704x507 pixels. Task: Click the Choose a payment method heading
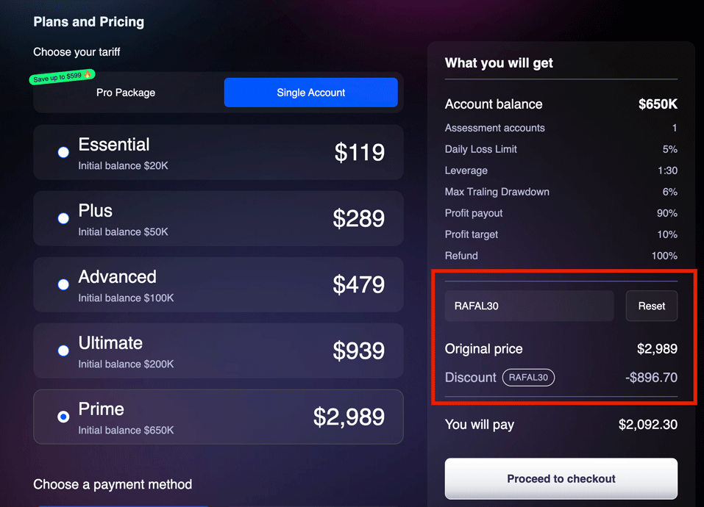pyautogui.click(x=113, y=484)
